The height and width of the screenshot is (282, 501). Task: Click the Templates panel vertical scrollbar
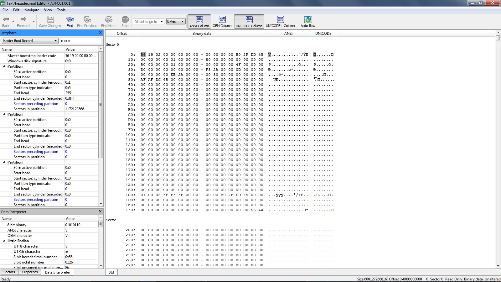[101, 105]
